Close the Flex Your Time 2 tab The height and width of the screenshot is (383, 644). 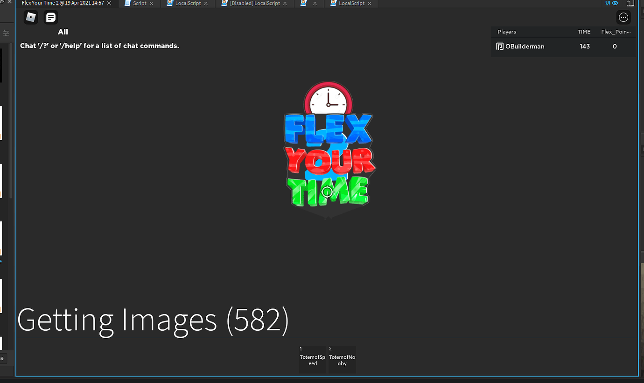tap(109, 3)
